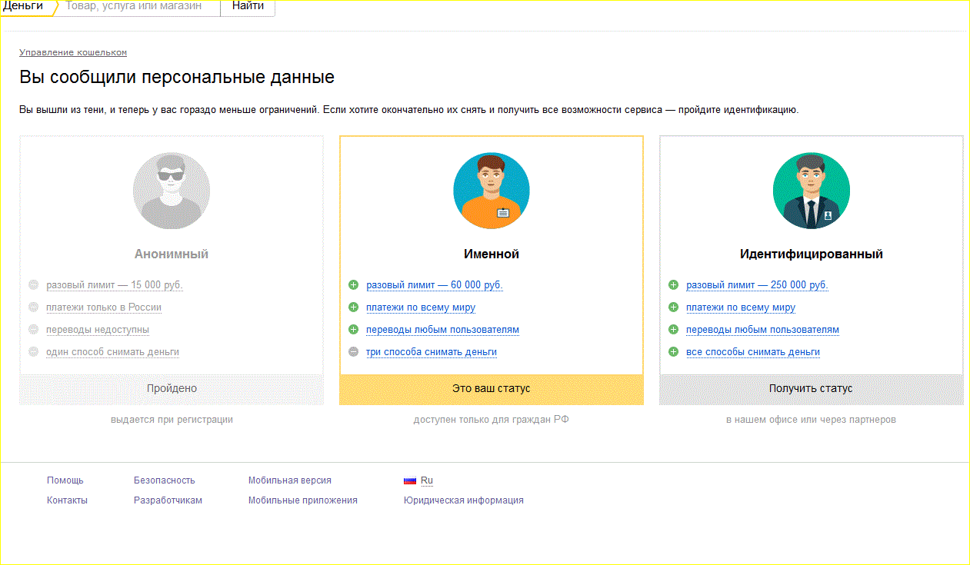
Task: Click the Russian flag language icon
Action: click(x=410, y=480)
